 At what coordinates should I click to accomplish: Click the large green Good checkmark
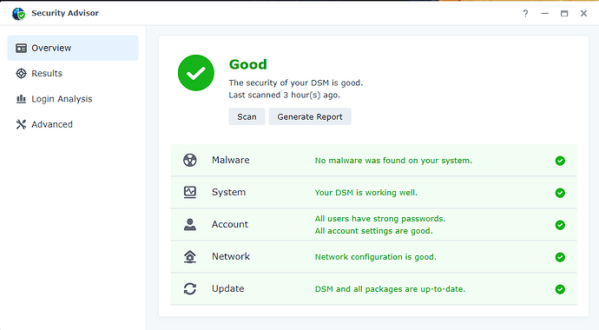tap(196, 73)
